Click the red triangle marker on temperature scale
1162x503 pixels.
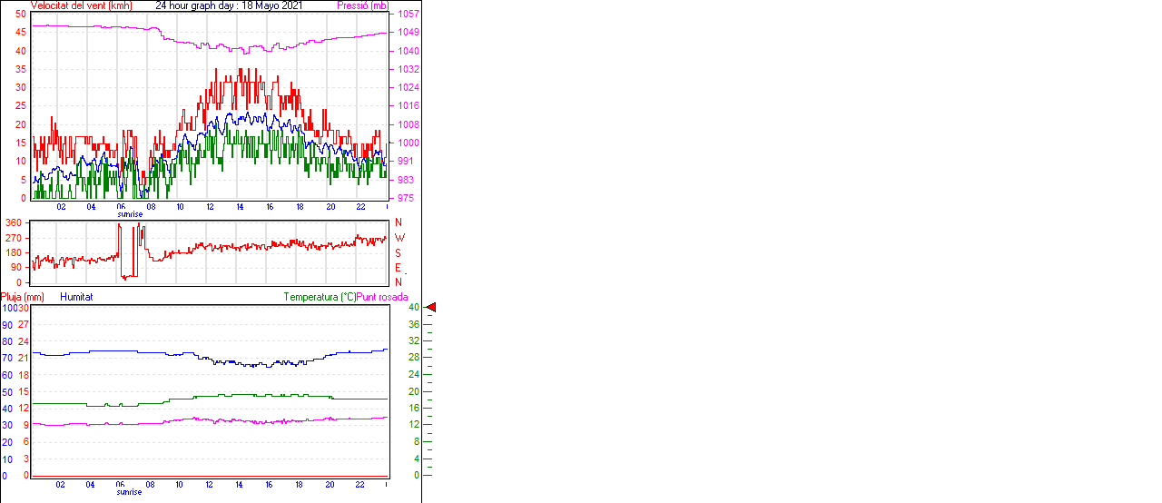click(431, 308)
